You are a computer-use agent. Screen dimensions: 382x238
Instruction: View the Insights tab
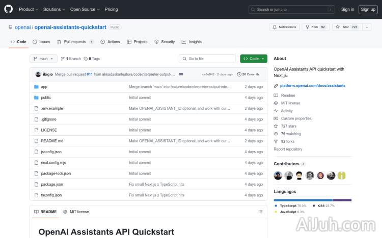(192, 42)
